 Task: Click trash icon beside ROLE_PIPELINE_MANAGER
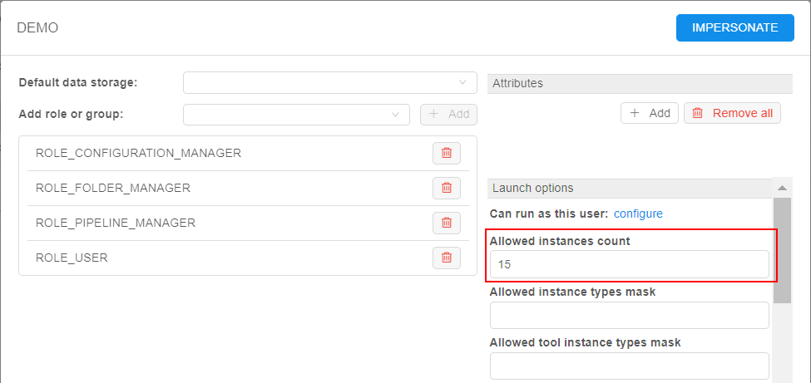(x=447, y=223)
